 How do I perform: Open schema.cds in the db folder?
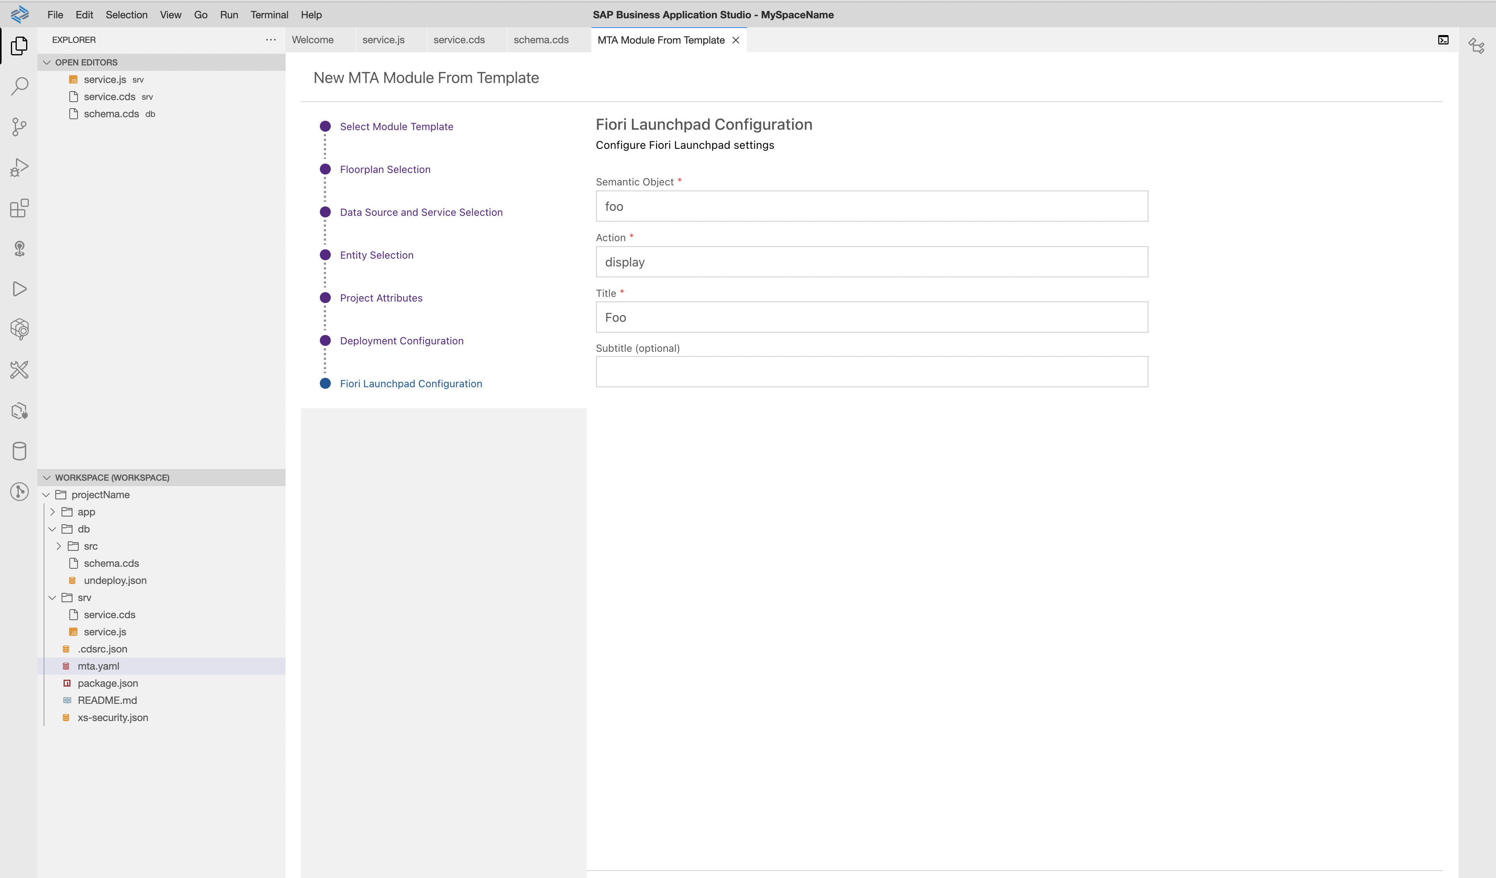click(x=161, y=563)
